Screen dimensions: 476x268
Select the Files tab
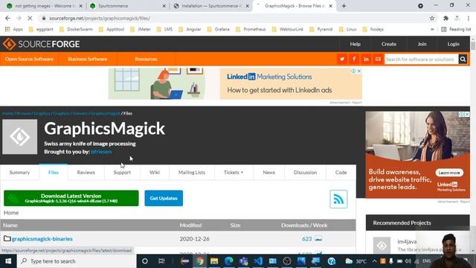[x=54, y=172]
